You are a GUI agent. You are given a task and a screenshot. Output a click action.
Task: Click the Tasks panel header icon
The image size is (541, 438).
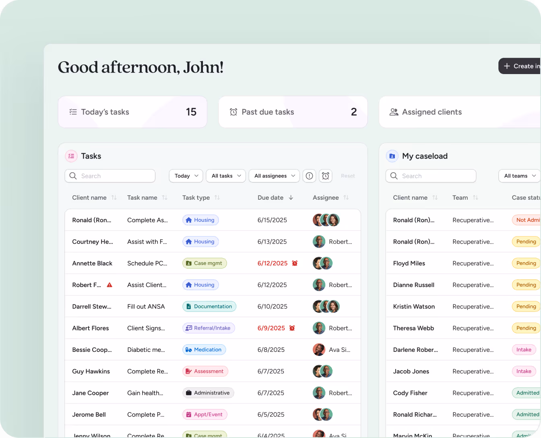(x=71, y=156)
